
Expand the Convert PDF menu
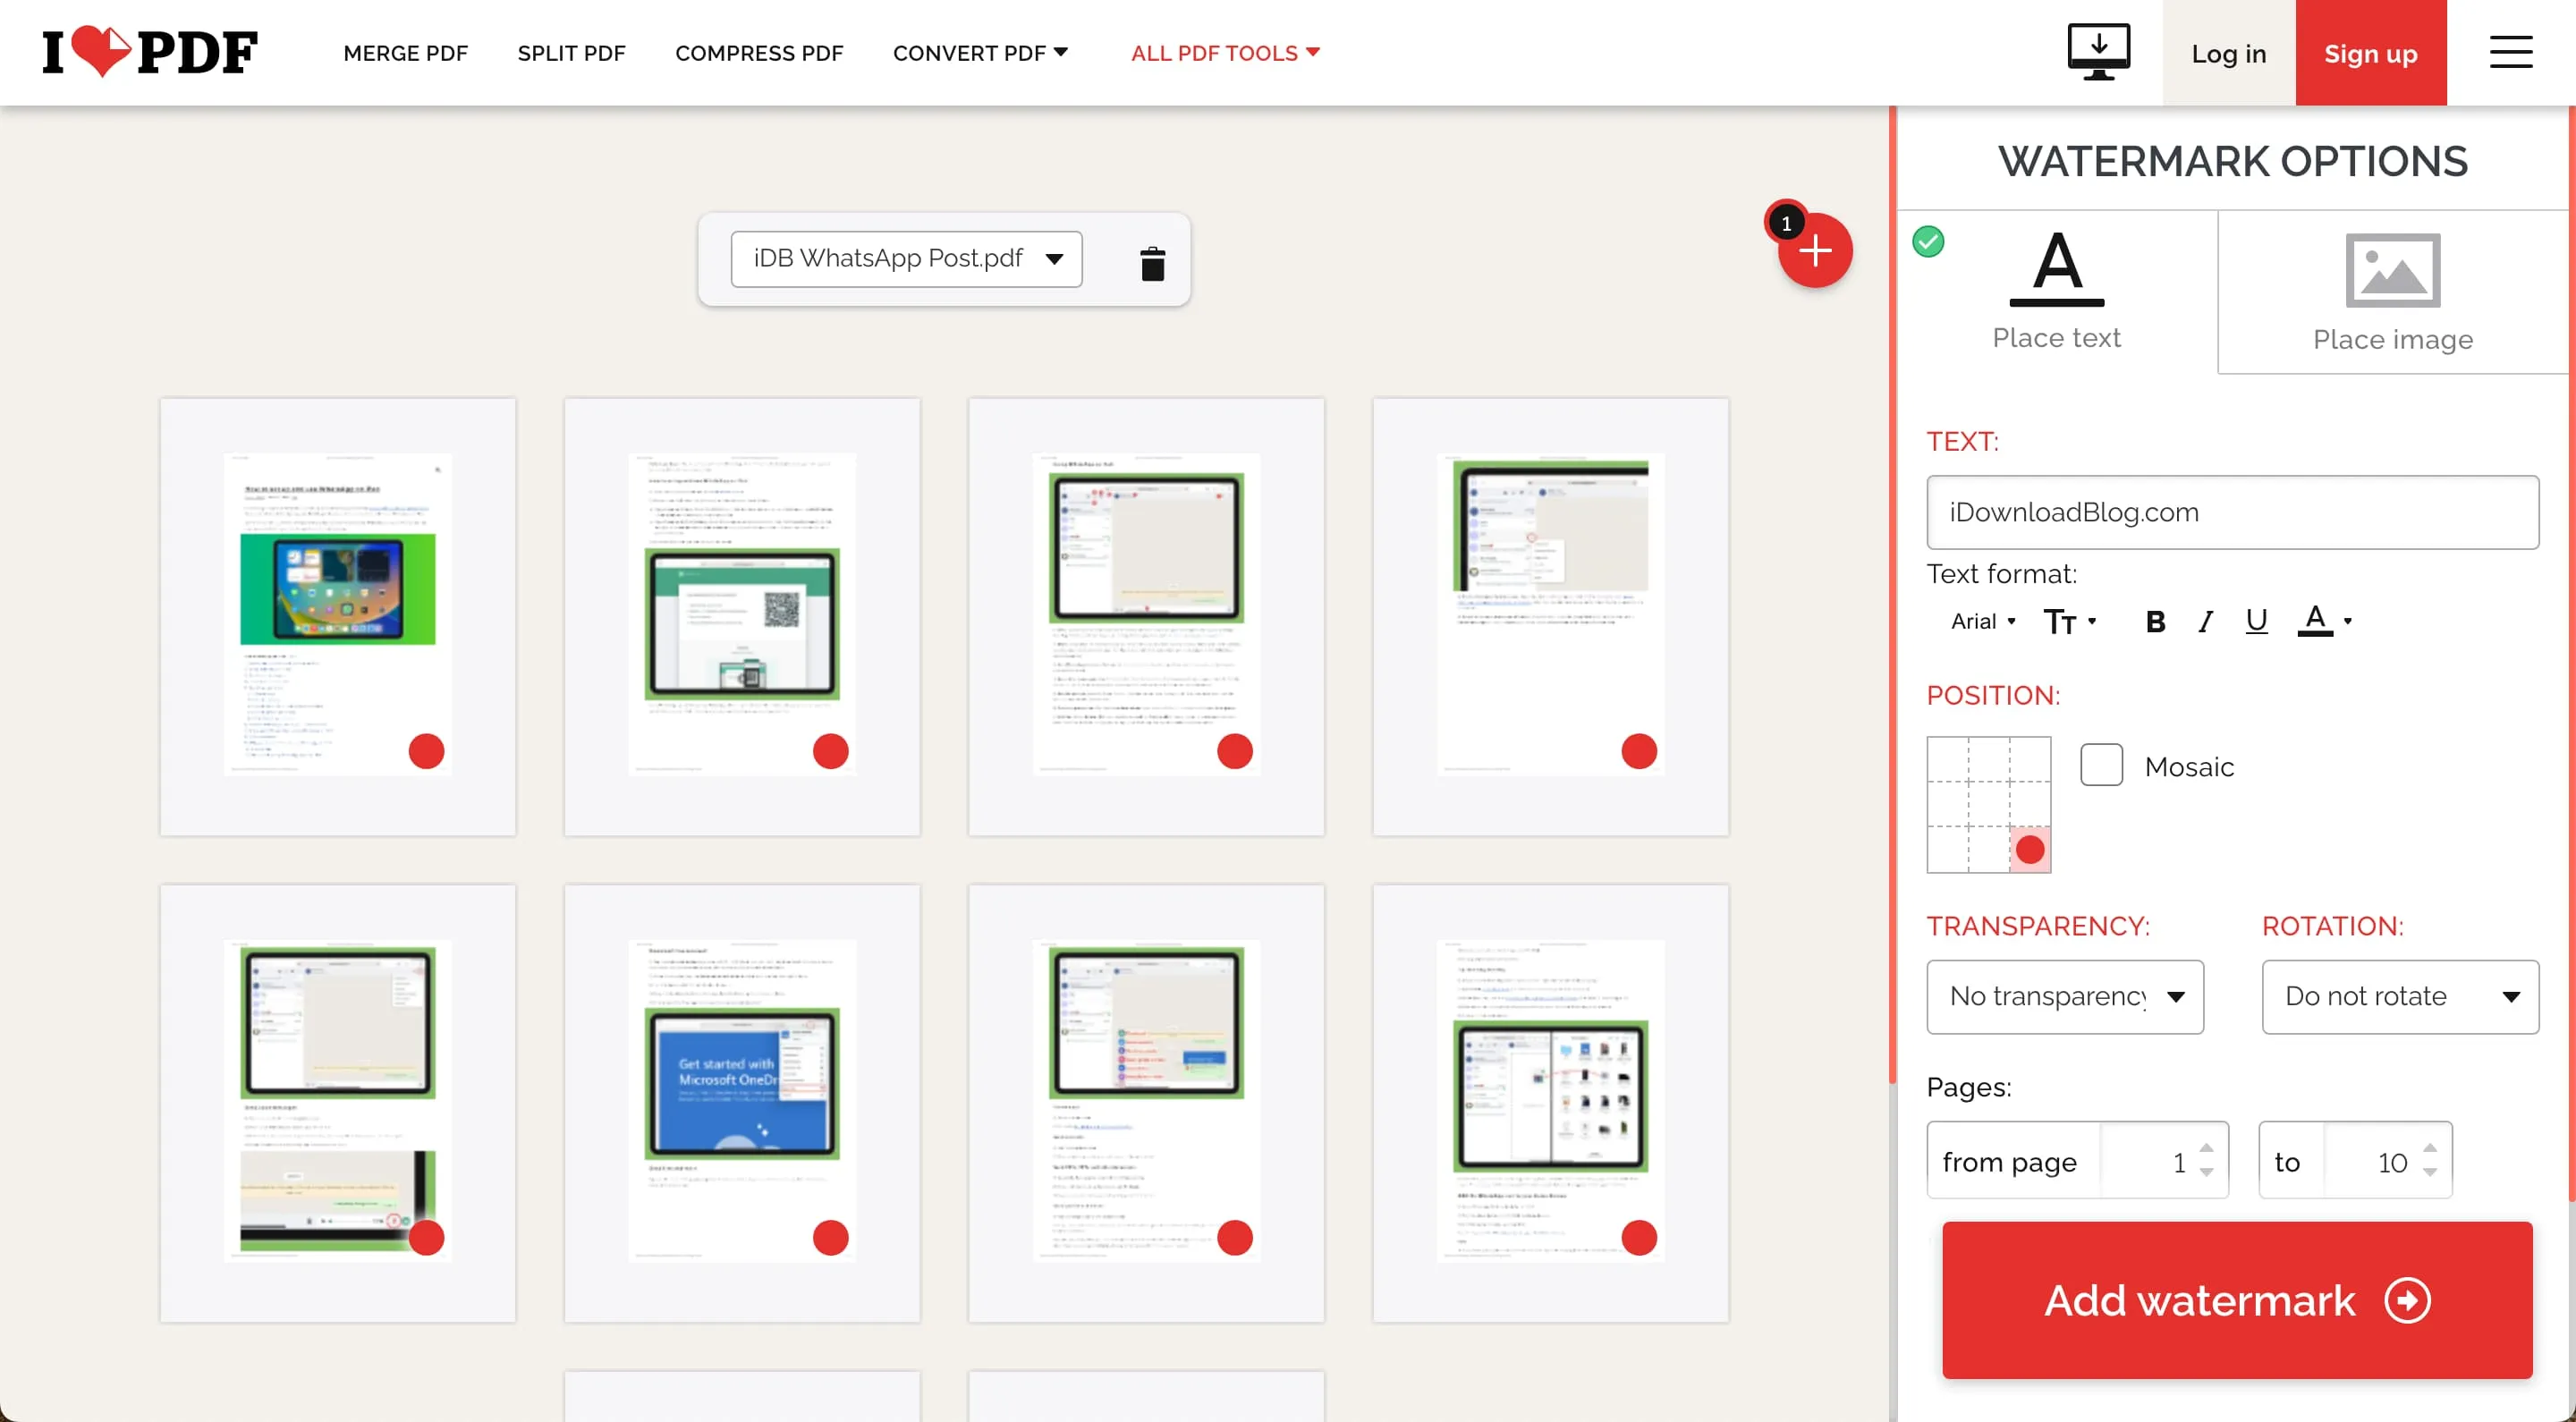click(x=980, y=53)
